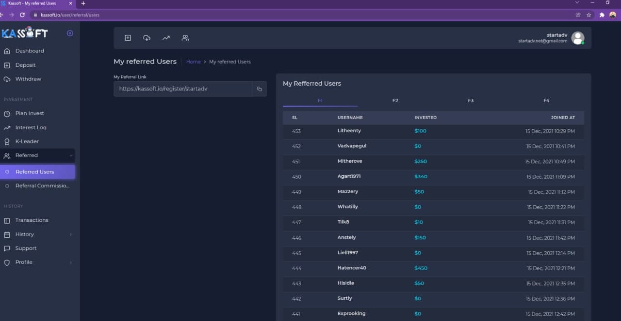This screenshot has width=621, height=321.
Task: Click the Home breadcrumb link
Action: (x=193, y=62)
